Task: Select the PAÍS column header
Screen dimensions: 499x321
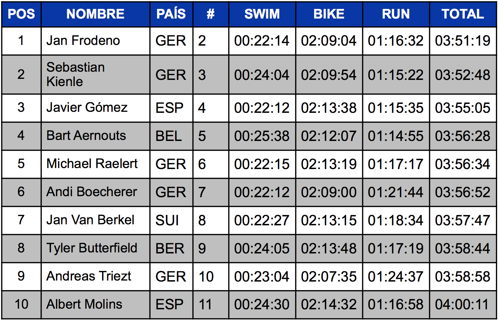Action: pos(171,14)
